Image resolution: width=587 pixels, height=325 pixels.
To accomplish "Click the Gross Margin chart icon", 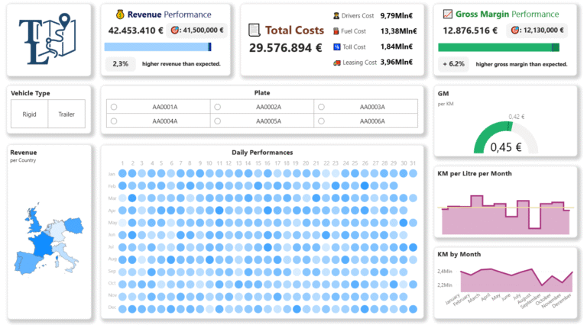I will click(x=446, y=14).
